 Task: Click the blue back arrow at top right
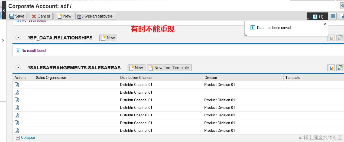pos(342,6)
